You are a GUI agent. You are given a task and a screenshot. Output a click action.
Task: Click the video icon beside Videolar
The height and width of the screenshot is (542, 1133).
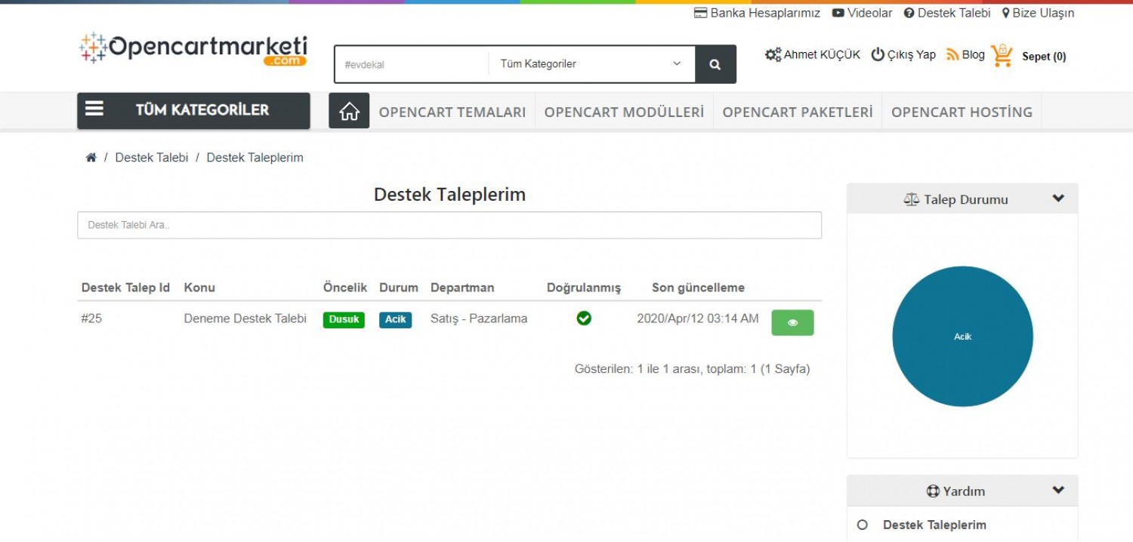[x=838, y=13]
